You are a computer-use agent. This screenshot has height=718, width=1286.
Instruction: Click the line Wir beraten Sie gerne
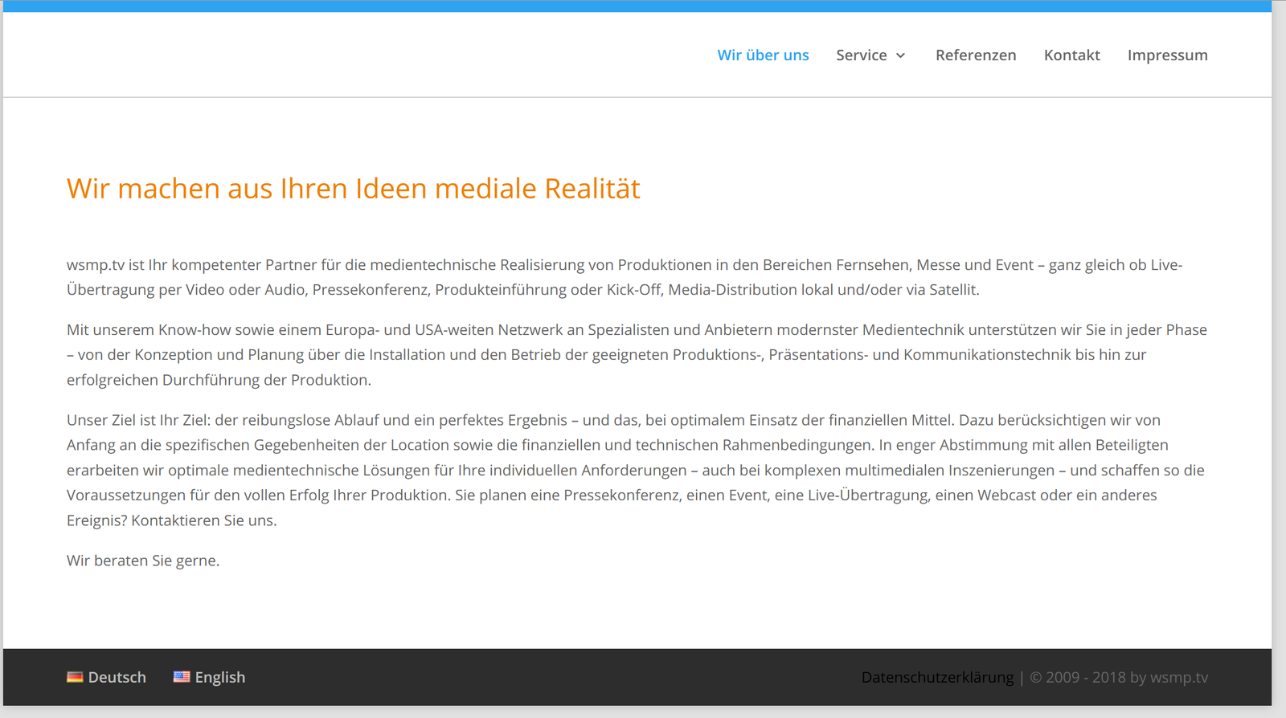click(x=143, y=561)
